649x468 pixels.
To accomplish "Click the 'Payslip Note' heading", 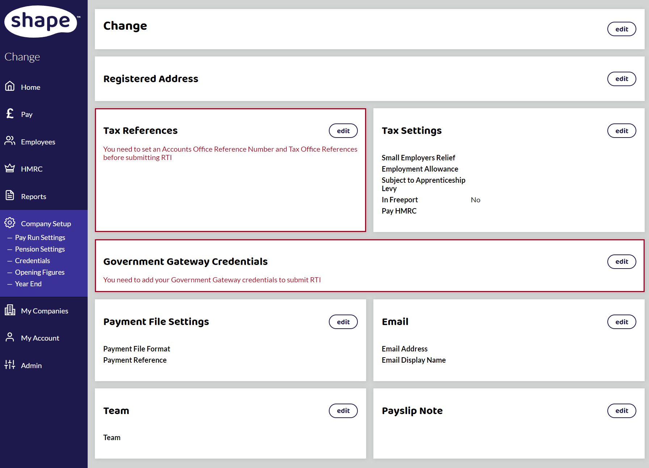I will click(412, 411).
